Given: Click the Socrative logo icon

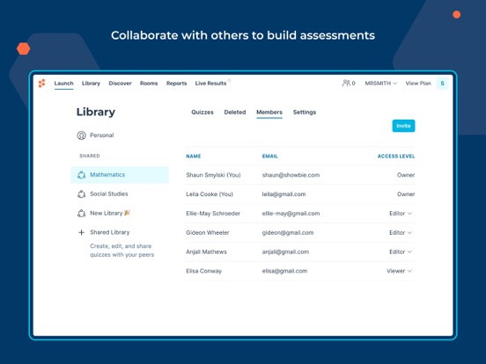Looking at the screenshot, I should (42, 84).
